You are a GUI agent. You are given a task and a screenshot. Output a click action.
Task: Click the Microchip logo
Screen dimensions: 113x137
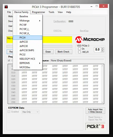point(90,39)
